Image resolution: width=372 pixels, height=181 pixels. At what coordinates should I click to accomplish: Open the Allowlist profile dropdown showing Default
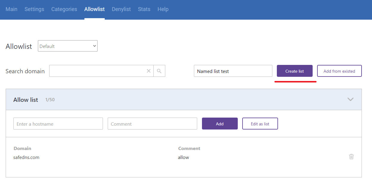68,46
